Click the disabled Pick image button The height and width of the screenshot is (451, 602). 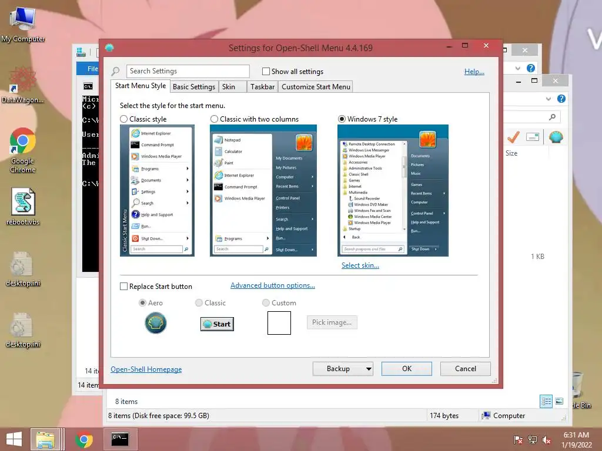point(332,322)
